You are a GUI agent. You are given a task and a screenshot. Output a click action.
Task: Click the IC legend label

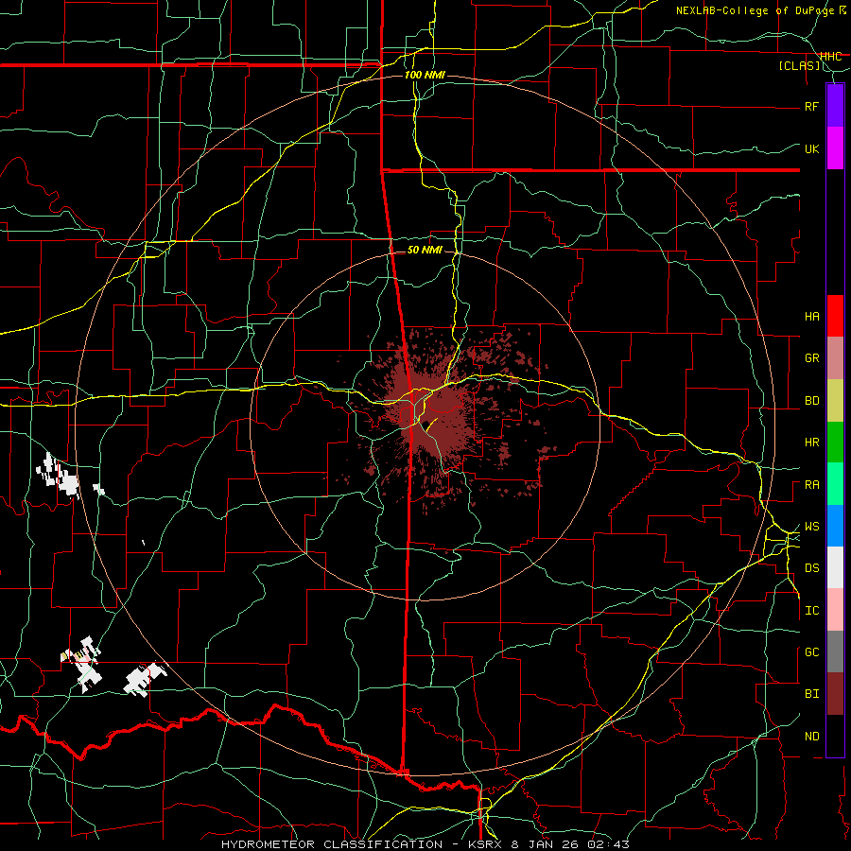coord(811,611)
